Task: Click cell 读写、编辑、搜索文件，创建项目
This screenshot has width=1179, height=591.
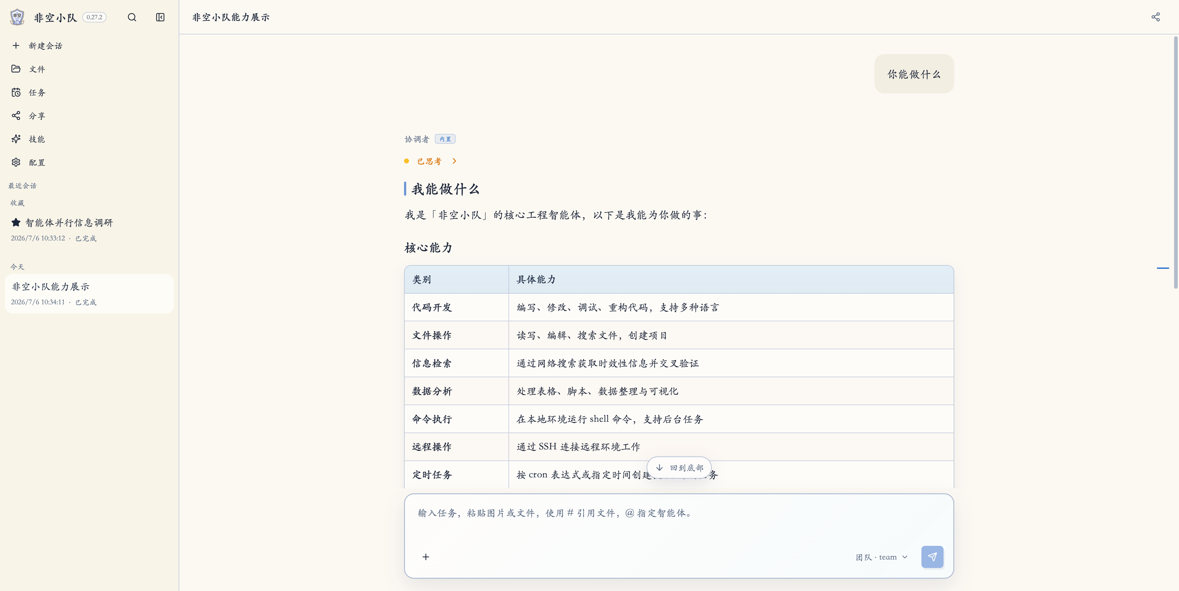Action: point(731,335)
